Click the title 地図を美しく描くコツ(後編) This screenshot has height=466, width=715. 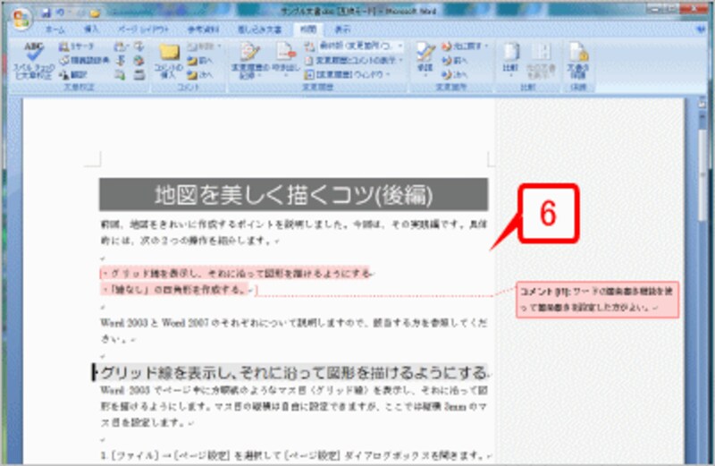click(294, 195)
